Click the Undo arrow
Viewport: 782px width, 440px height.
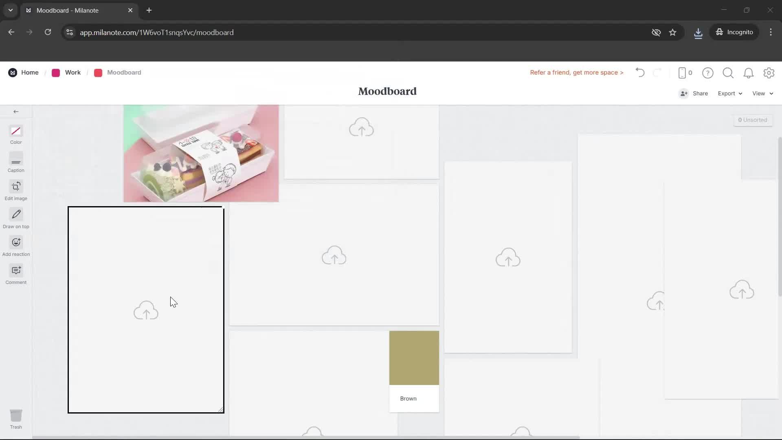tap(639, 73)
